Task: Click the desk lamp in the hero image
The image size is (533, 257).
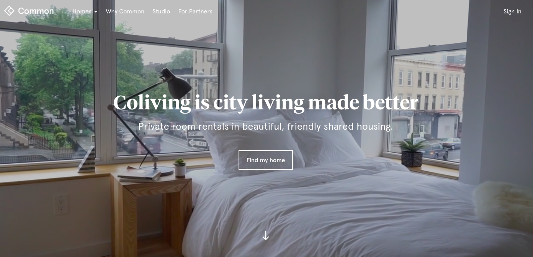Action: tap(153, 119)
